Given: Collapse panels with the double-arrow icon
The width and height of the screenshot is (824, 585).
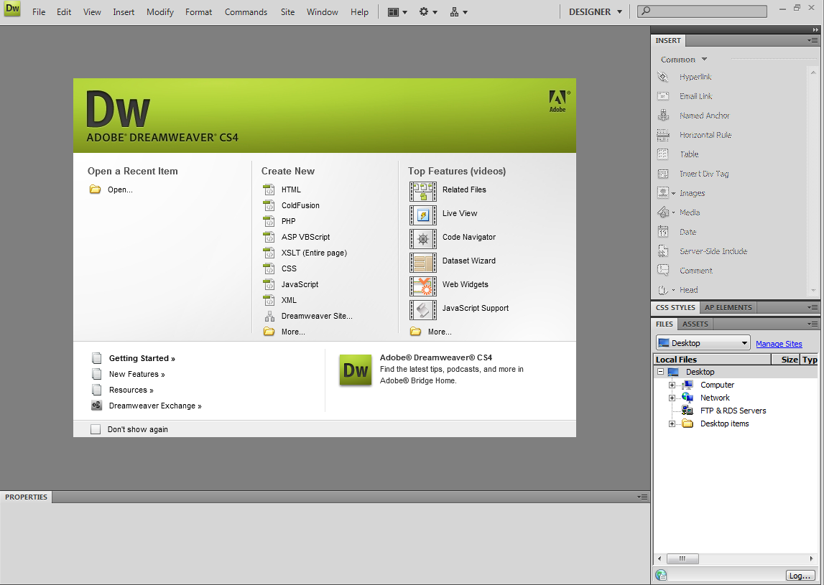Looking at the screenshot, I should [x=815, y=30].
